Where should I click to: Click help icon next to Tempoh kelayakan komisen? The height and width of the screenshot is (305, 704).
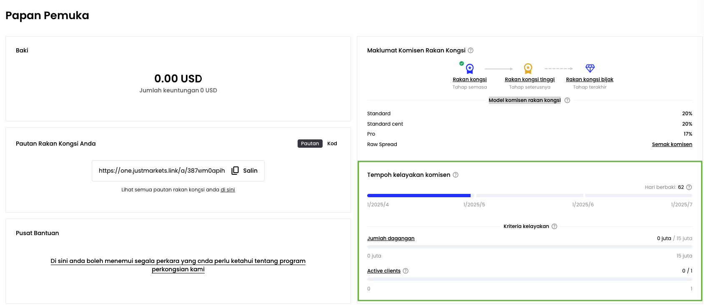(456, 175)
